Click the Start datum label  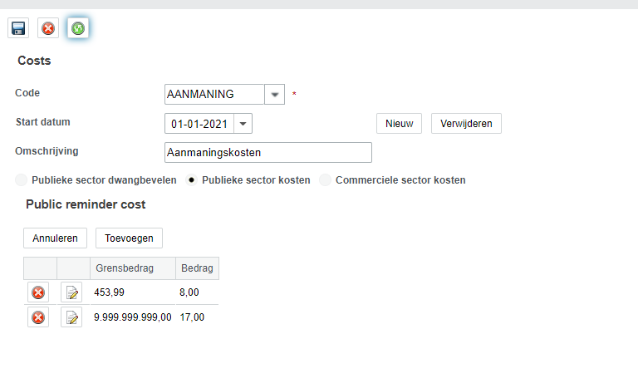42,122
